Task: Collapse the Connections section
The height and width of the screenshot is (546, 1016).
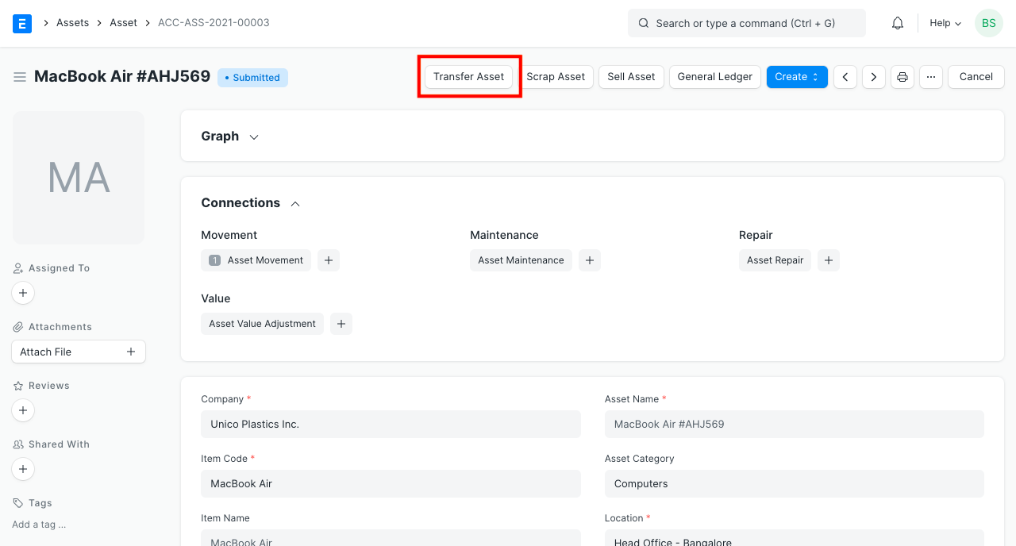Action: click(x=294, y=203)
